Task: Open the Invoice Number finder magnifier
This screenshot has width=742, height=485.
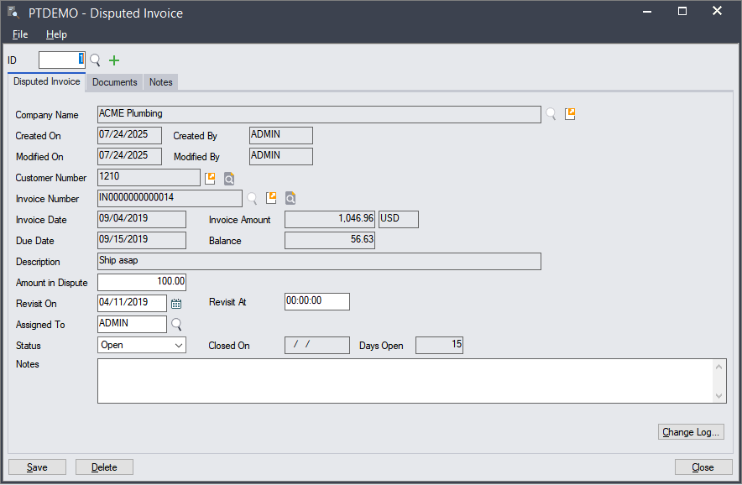Action: [251, 199]
